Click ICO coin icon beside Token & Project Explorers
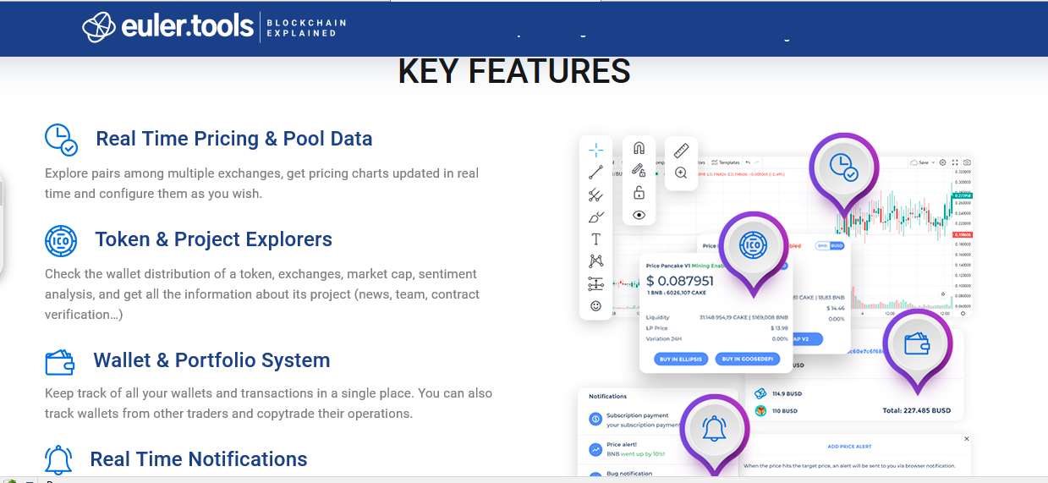This screenshot has width=1048, height=483. pyautogui.click(x=61, y=240)
